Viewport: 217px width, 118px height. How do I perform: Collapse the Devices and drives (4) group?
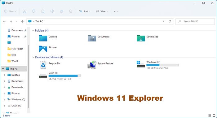pyautogui.click(x=33, y=57)
